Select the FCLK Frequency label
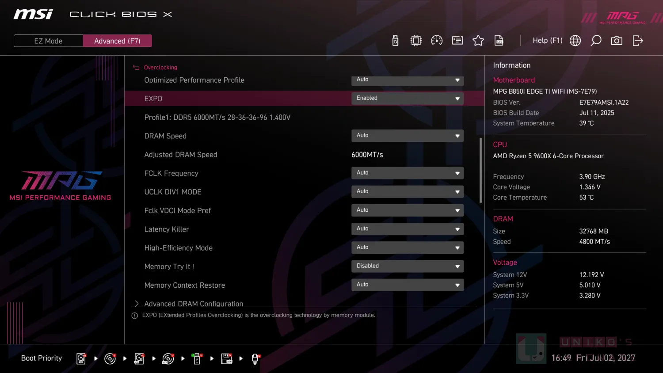This screenshot has height=373, width=663. tap(171, 173)
